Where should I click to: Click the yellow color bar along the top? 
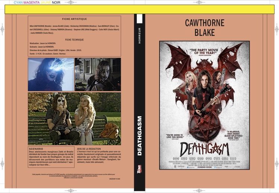(139, 9)
